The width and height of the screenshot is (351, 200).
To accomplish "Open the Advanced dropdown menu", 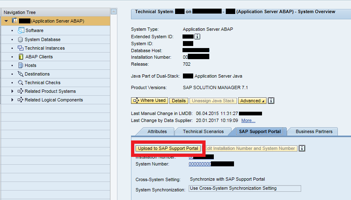I will pyautogui.click(x=252, y=101).
